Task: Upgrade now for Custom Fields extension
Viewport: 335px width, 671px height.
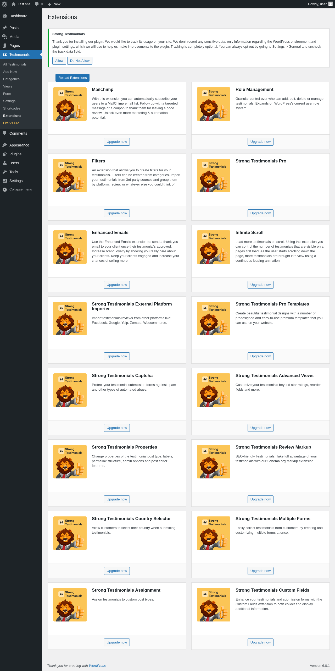Action: [x=260, y=642]
